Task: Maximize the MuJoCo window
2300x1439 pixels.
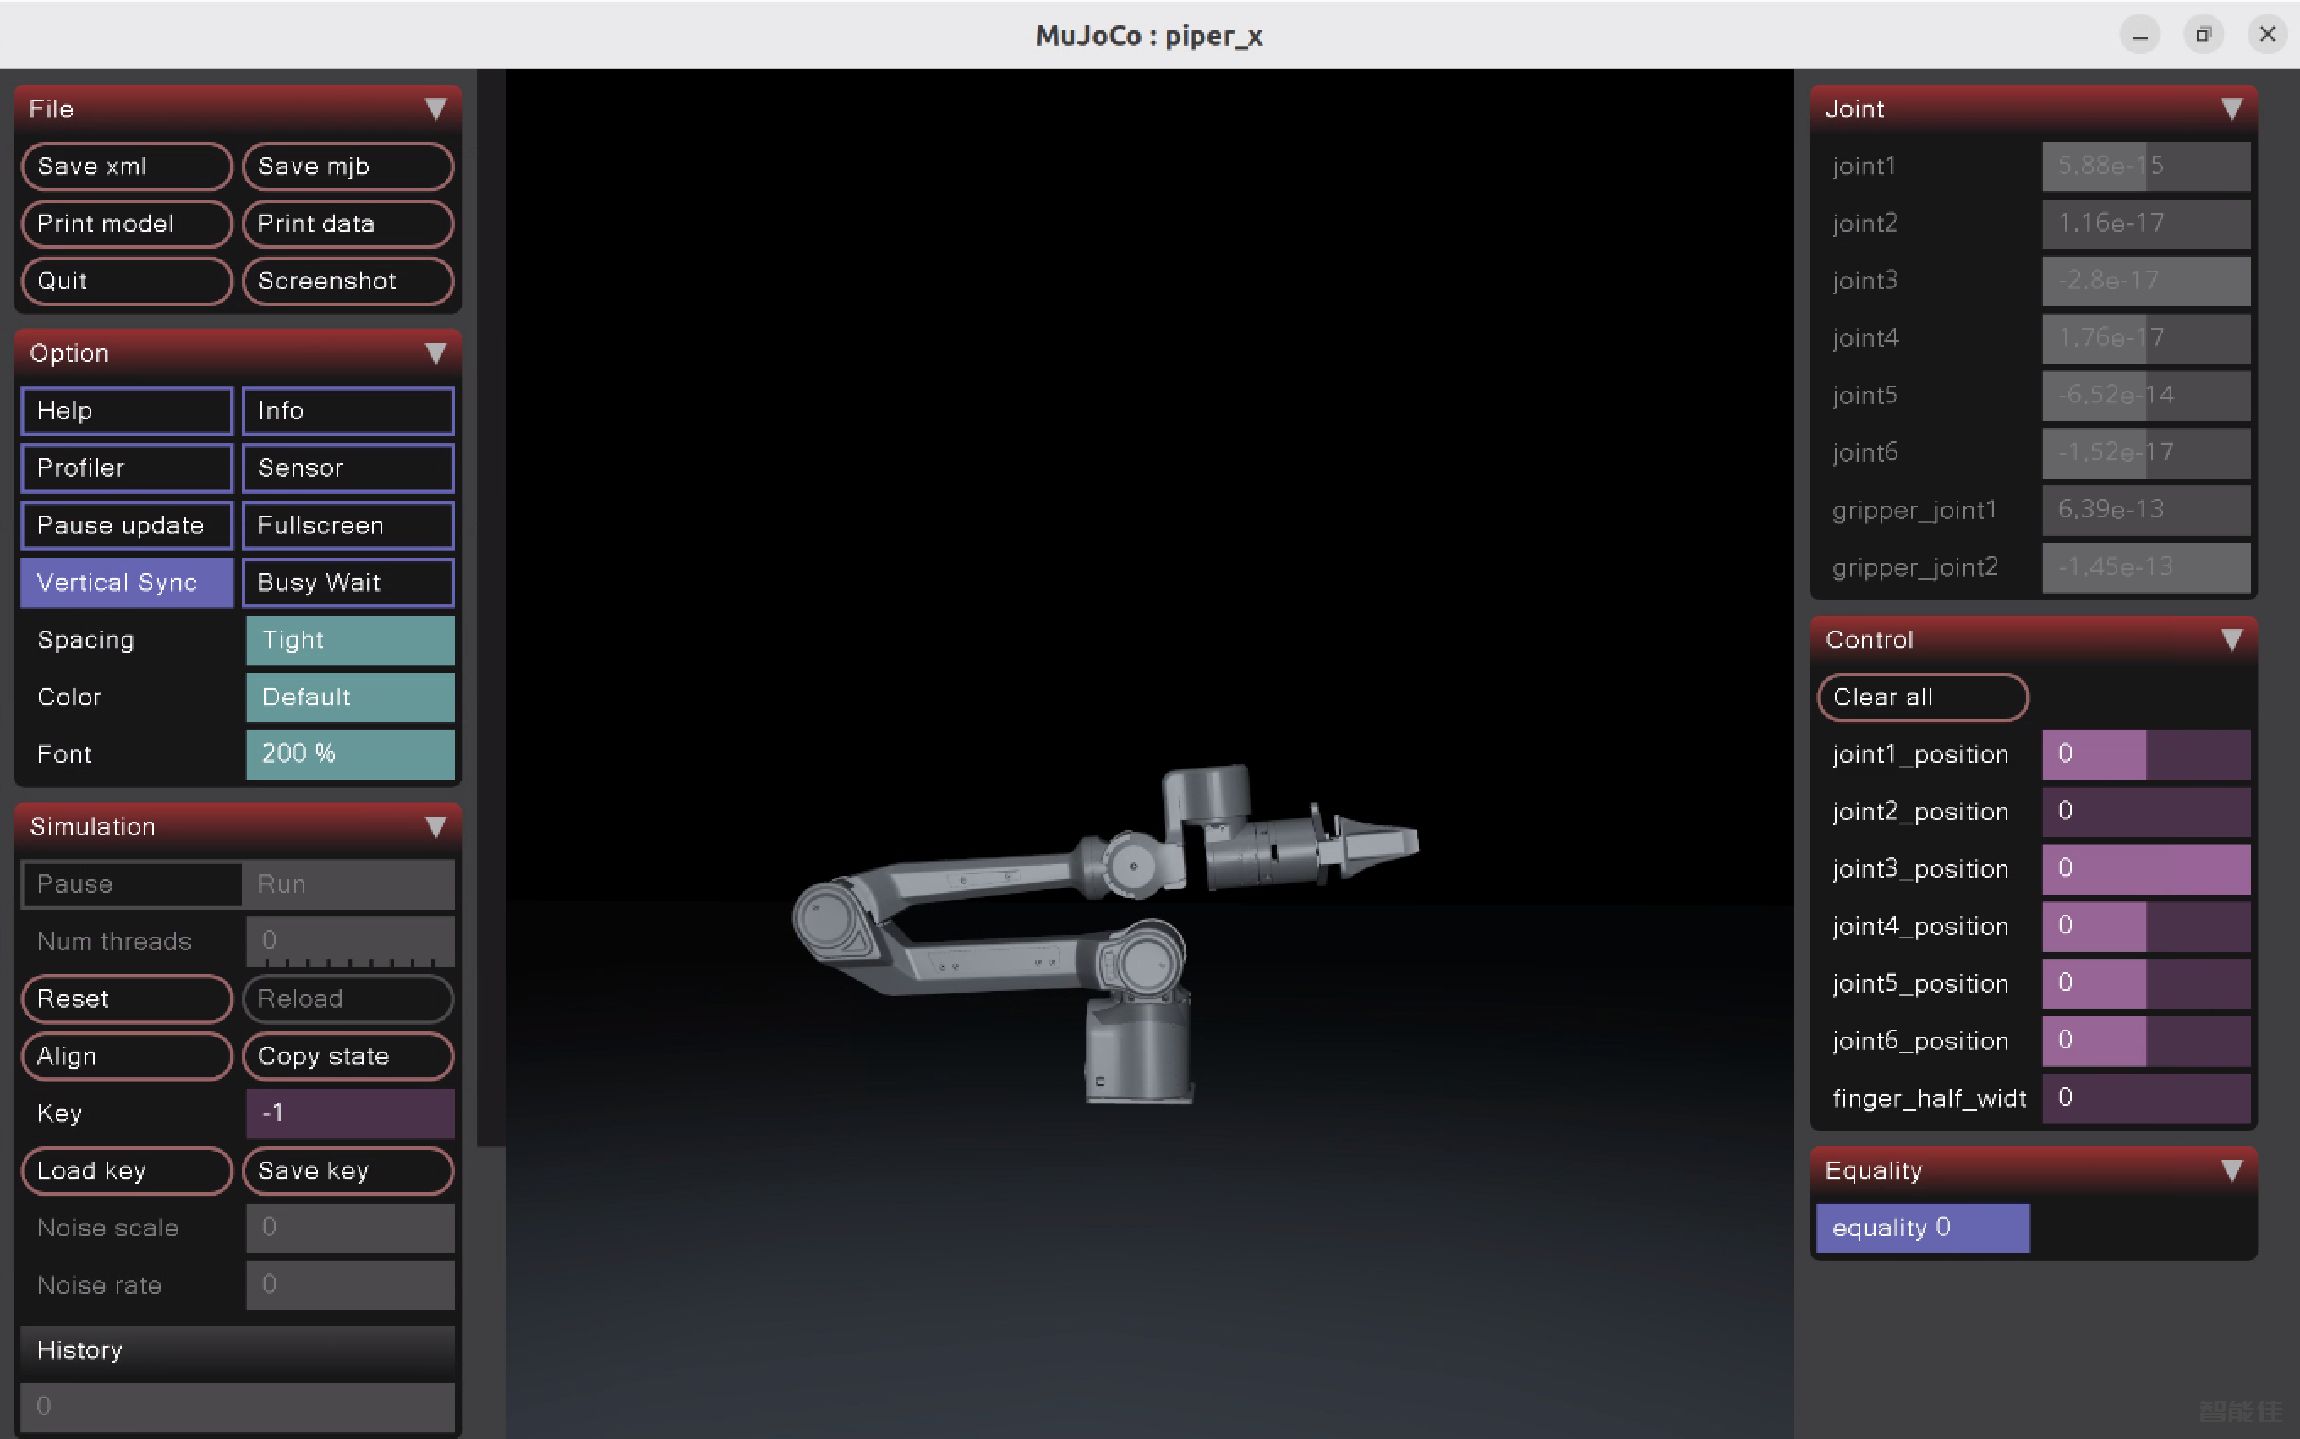Action: click(x=2203, y=36)
